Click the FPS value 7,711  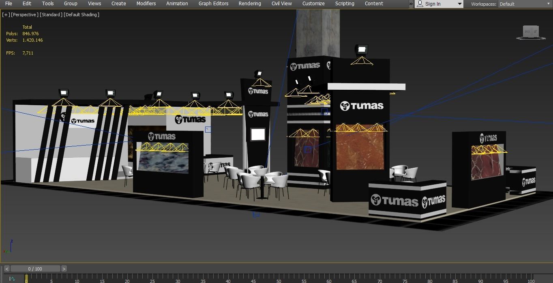click(x=28, y=53)
